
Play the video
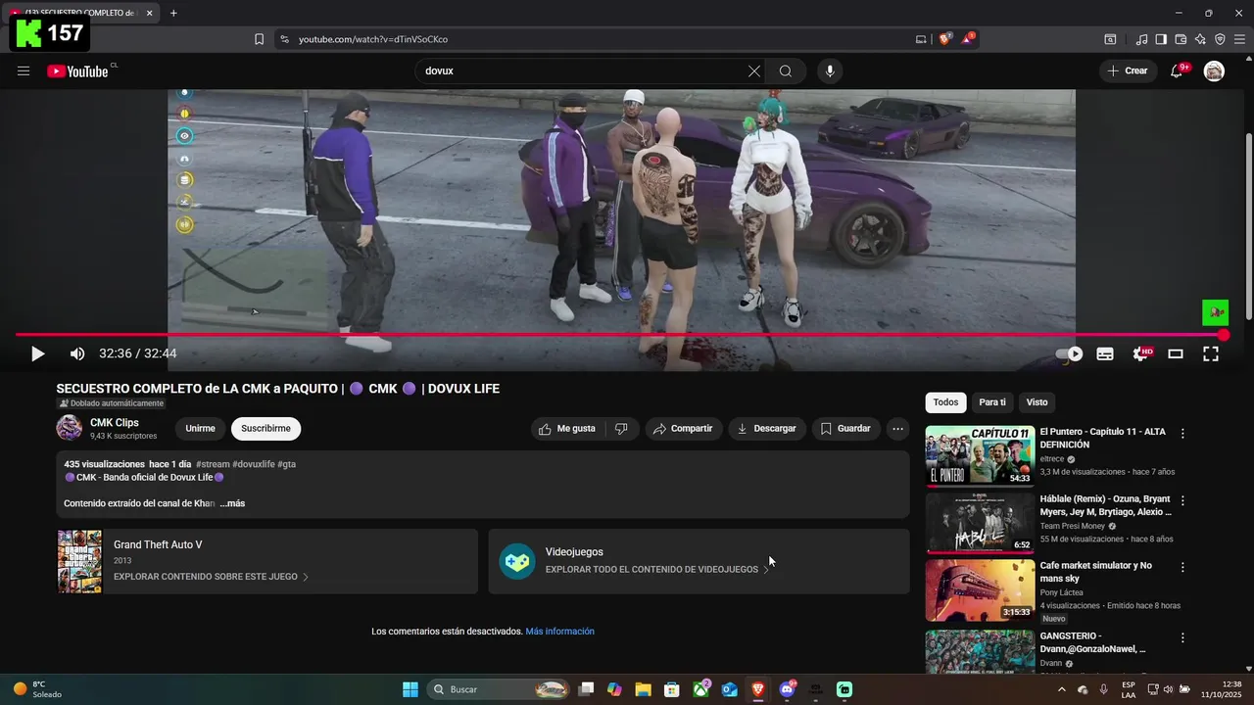[x=37, y=353]
